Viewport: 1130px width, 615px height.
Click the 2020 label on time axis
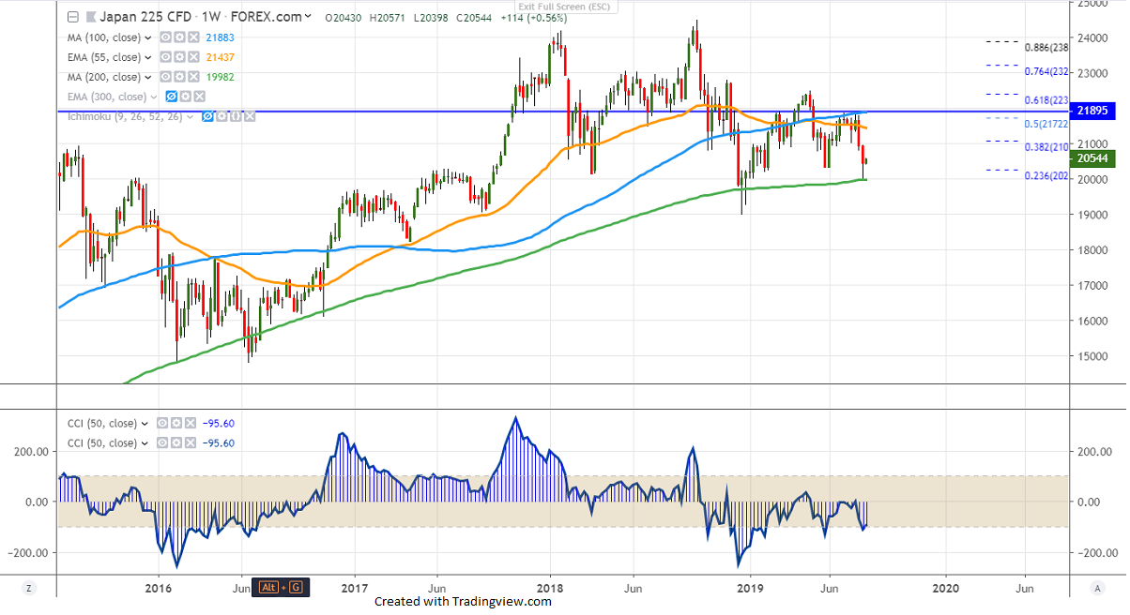tap(945, 588)
